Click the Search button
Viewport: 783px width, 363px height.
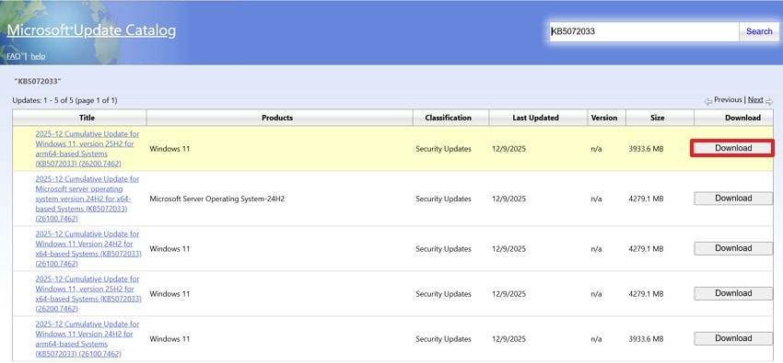759,31
